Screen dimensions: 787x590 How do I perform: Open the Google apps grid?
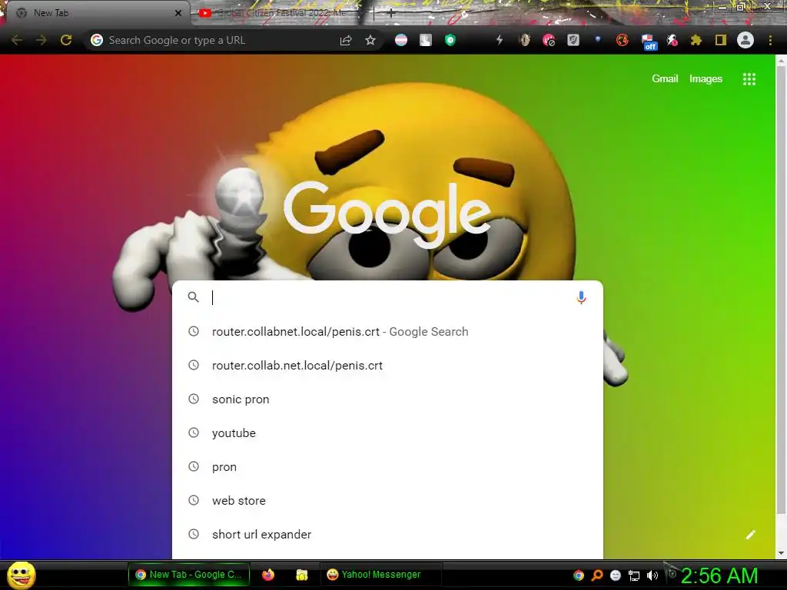click(x=749, y=79)
